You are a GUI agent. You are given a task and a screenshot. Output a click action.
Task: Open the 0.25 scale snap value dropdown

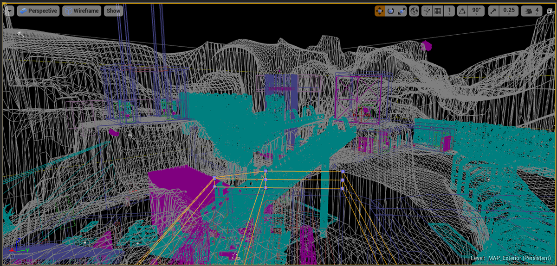(509, 11)
